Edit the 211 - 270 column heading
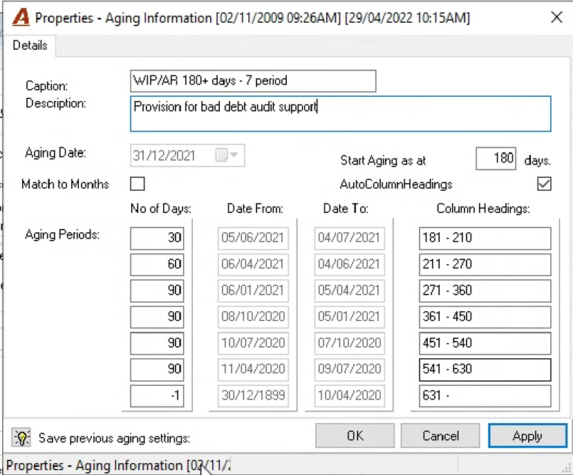The image size is (573, 475). [485, 264]
